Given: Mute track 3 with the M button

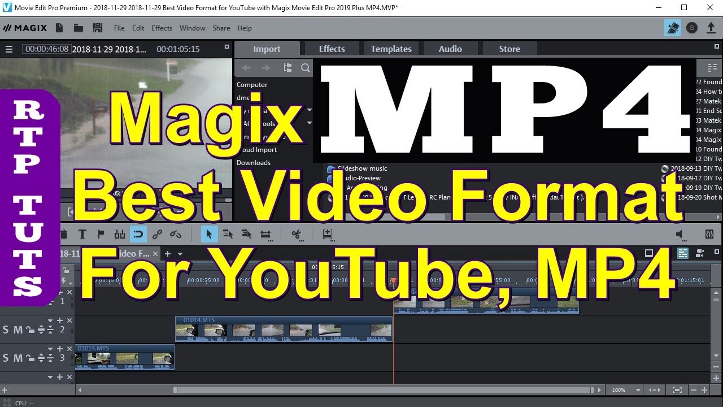Looking at the screenshot, I should tap(18, 358).
